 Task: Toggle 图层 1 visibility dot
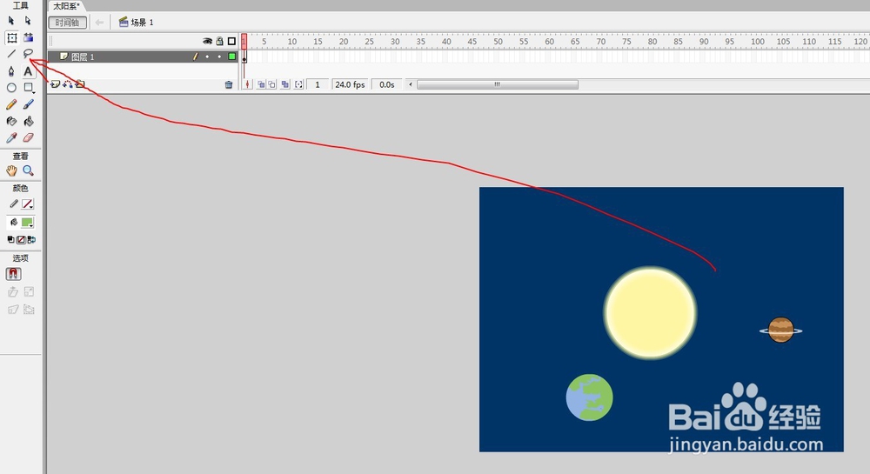208,57
